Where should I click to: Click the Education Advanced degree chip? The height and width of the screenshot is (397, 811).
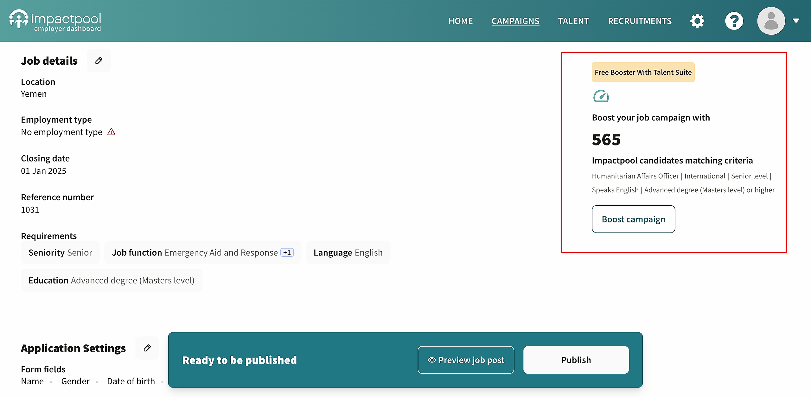click(x=112, y=280)
